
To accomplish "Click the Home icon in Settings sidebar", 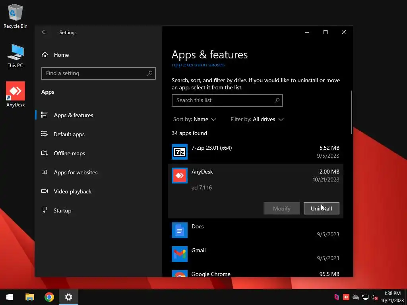I will click(45, 55).
